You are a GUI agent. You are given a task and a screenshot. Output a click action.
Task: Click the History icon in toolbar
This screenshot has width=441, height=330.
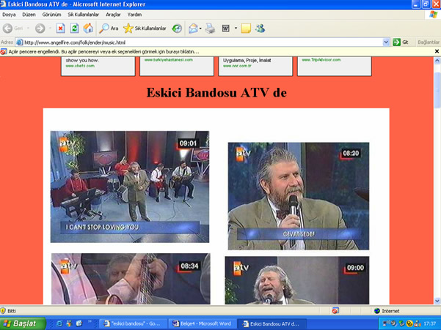click(177, 29)
